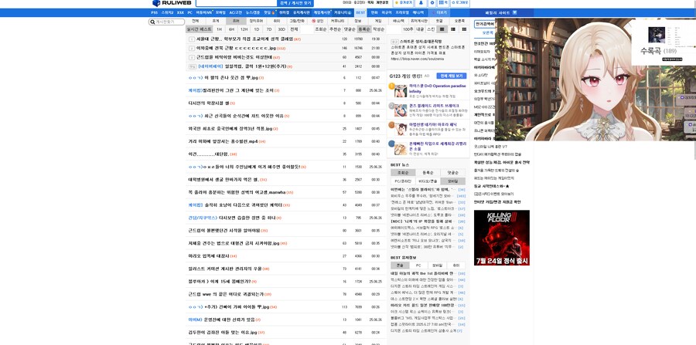Switch to single-column list view icon
This screenshot has height=345, width=696.
442,29
